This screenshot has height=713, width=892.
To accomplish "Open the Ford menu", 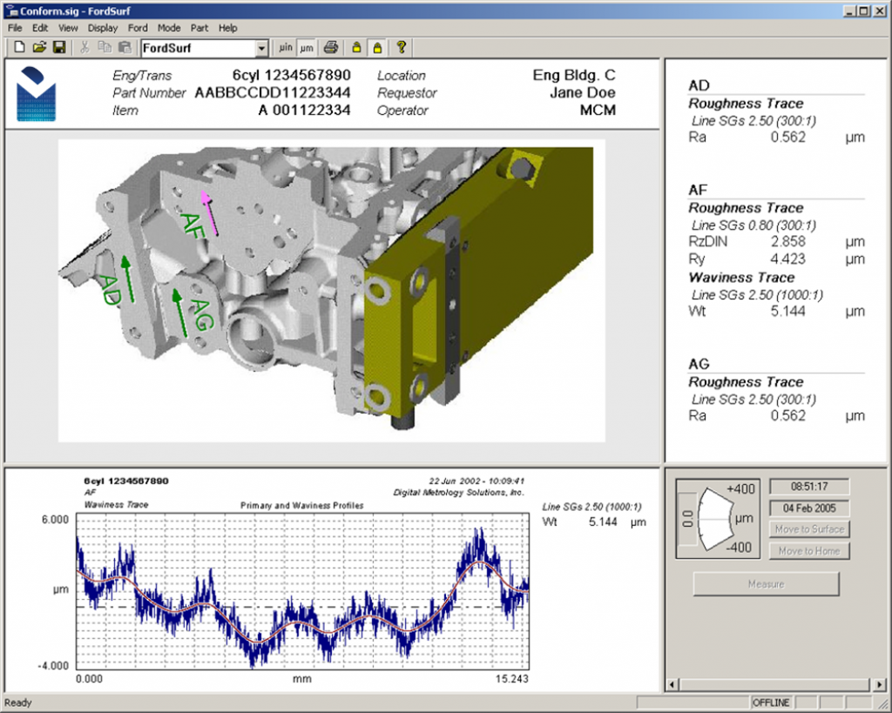I will 138,27.
